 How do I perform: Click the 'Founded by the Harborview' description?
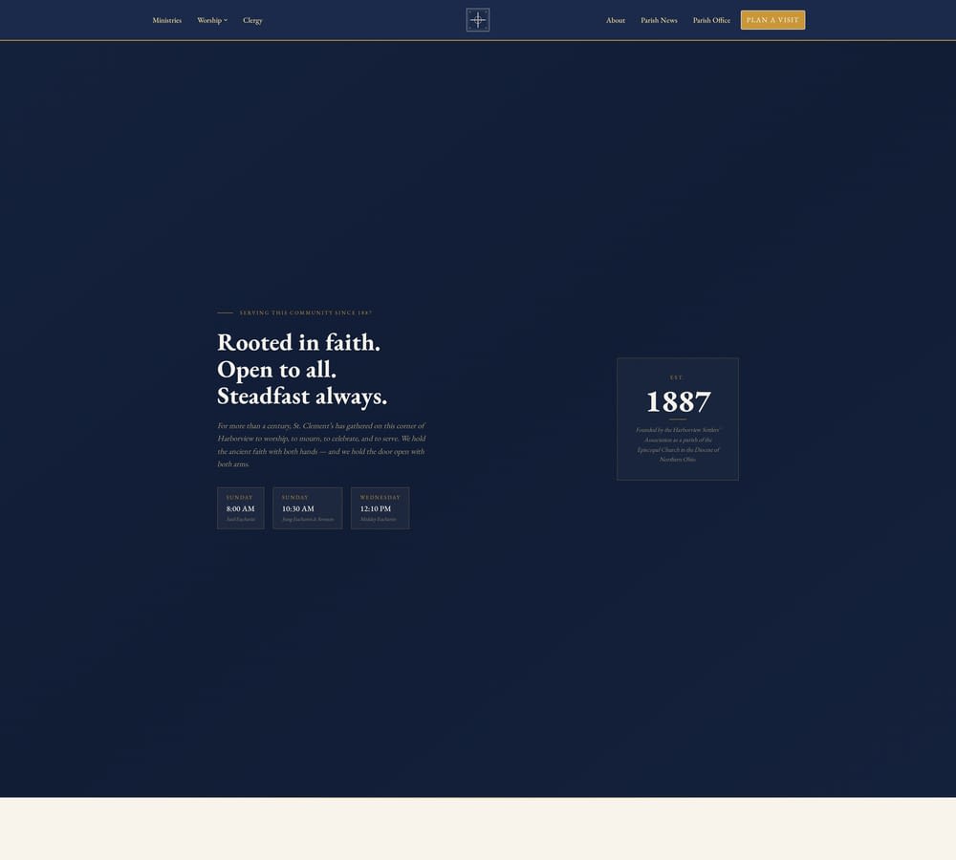(678, 444)
